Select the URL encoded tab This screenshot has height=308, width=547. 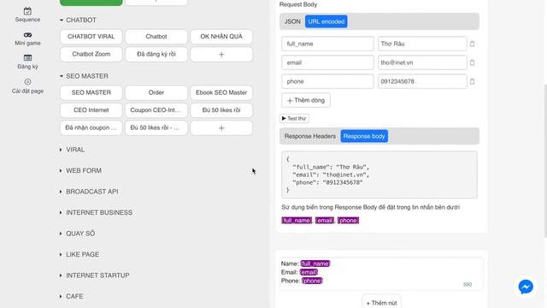coord(326,21)
